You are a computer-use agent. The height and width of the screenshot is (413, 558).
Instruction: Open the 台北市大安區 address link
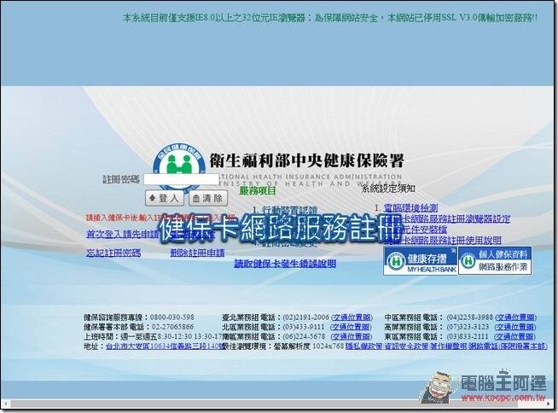[x=165, y=346]
